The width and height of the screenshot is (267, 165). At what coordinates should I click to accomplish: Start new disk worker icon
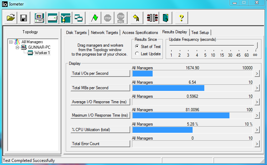pos(52,18)
